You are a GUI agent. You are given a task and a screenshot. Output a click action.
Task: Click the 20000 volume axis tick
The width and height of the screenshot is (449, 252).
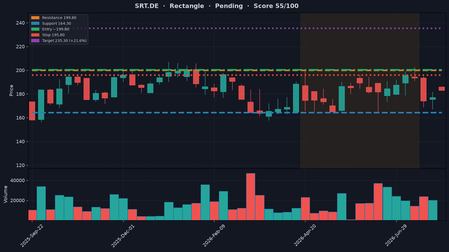(x=17, y=200)
